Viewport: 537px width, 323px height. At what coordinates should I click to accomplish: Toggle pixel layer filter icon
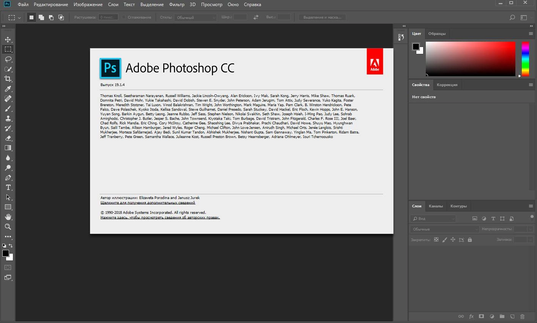click(x=474, y=218)
